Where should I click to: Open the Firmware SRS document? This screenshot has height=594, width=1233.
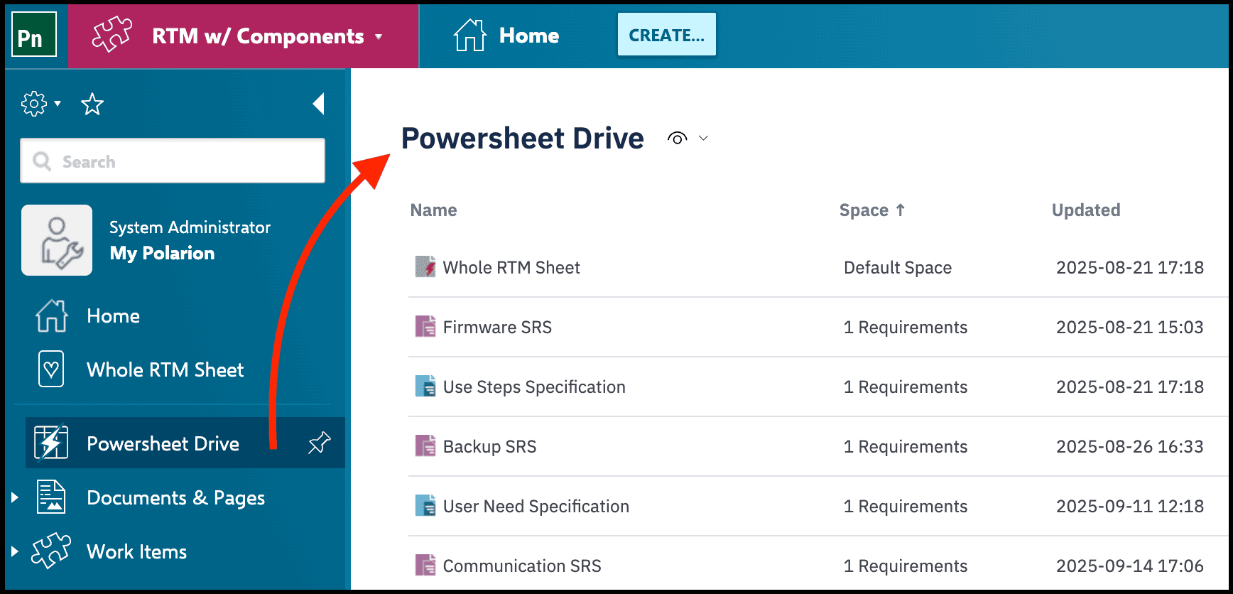coord(497,327)
